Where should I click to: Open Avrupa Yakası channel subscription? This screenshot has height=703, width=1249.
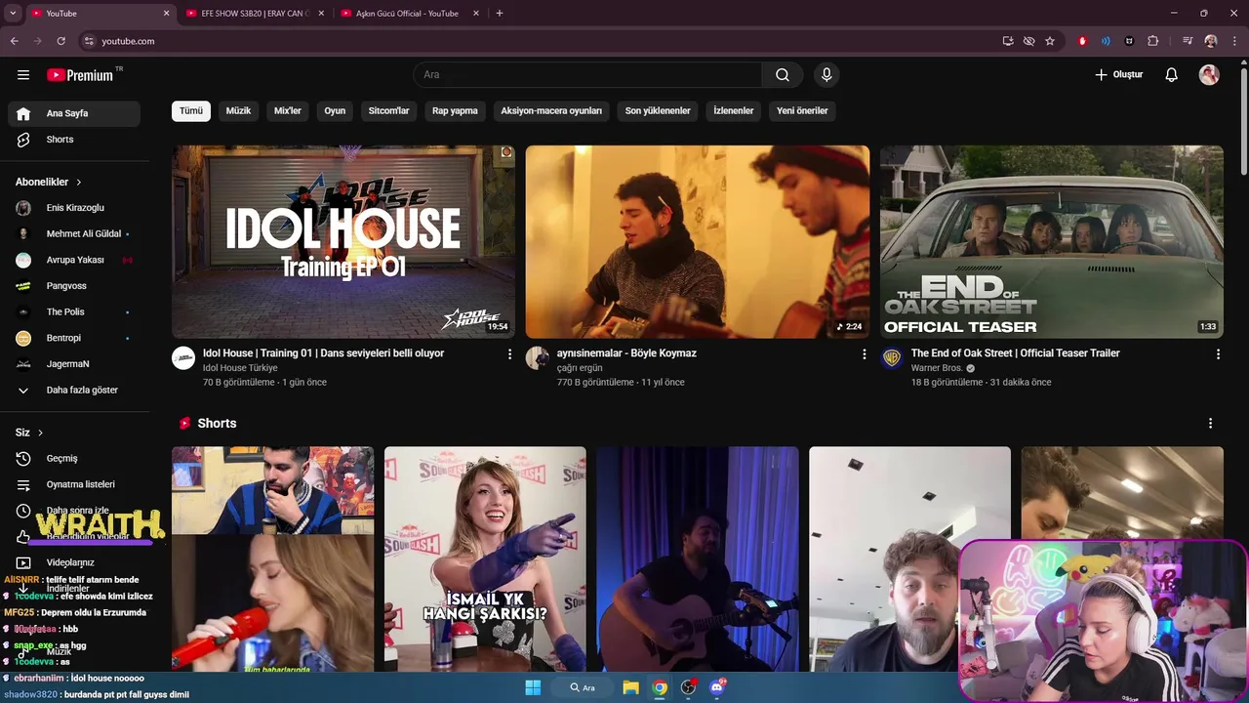pos(74,260)
